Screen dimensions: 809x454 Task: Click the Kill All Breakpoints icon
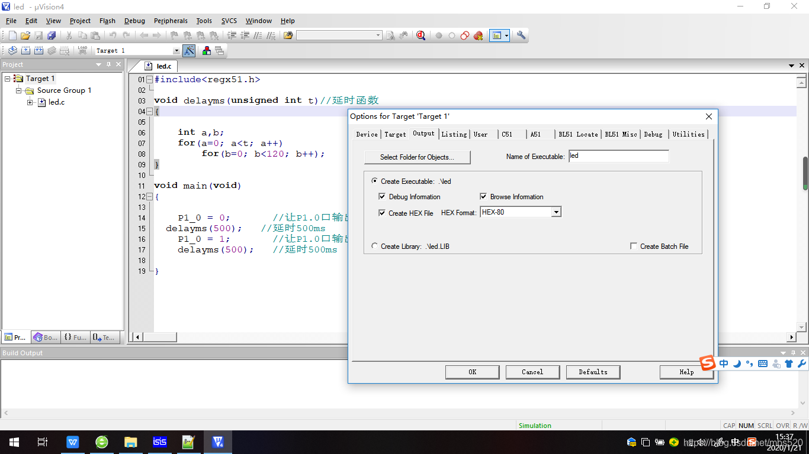pyautogui.click(x=478, y=35)
